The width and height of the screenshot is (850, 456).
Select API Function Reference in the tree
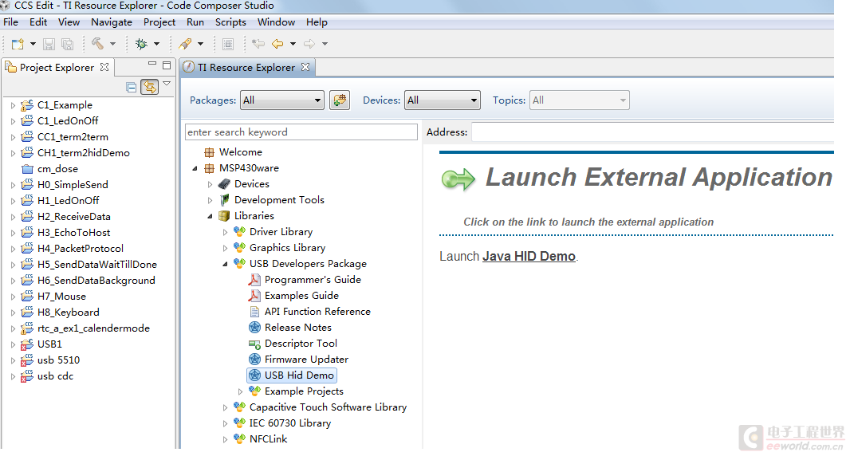(x=317, y=312)
